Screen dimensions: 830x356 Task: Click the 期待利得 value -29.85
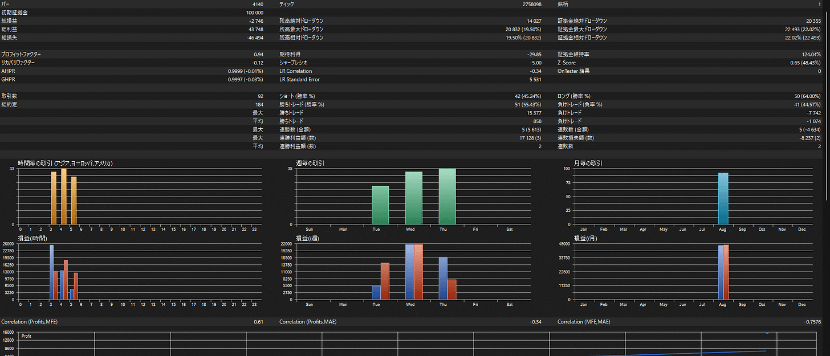point(534,54)
